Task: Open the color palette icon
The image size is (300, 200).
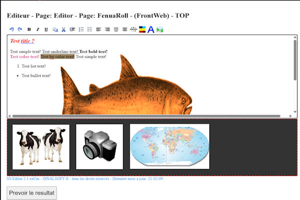Action: point(142,29)
